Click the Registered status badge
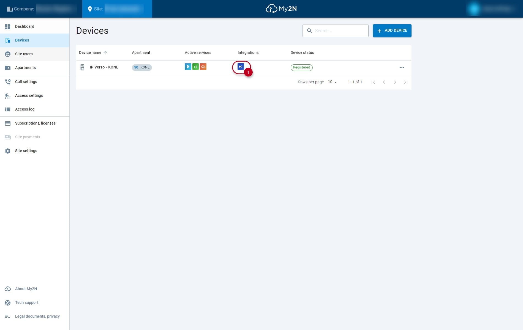The image size is (523, 330). click(302, 67)
